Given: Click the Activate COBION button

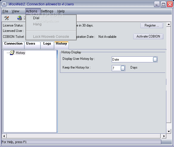Looking at the screenshot, I should tap(148, 36).
